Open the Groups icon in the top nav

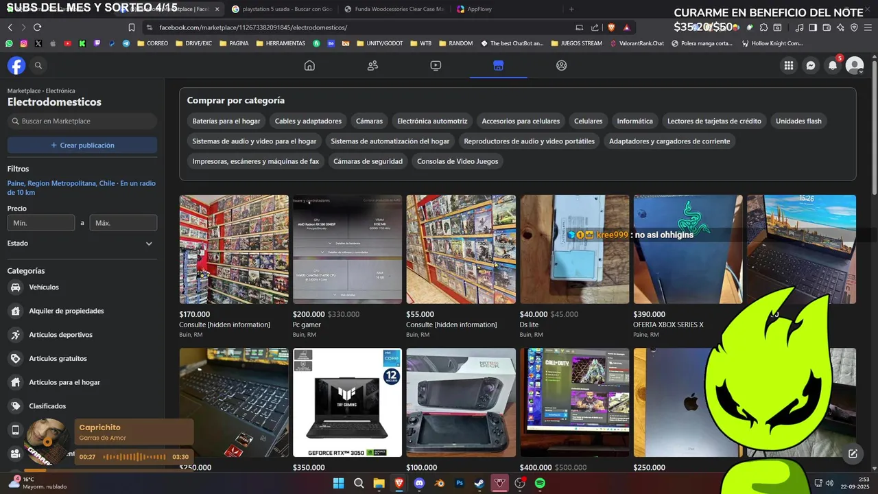(562, 65)
